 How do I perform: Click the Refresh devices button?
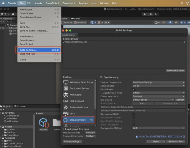180,100
